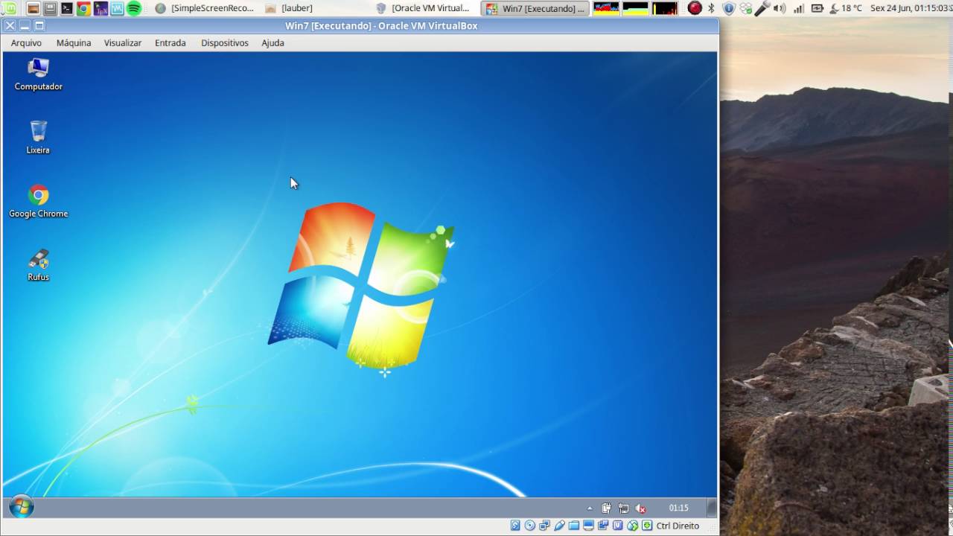The height and width of the screenshot is (536, 953).
Task: Launch the terminal from the panel
Action: (x=67, y=9)
